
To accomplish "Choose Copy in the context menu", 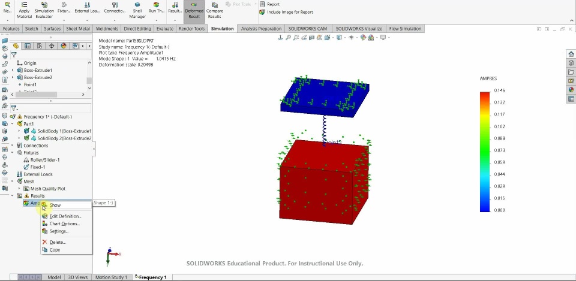I will [x=66, y=250].
